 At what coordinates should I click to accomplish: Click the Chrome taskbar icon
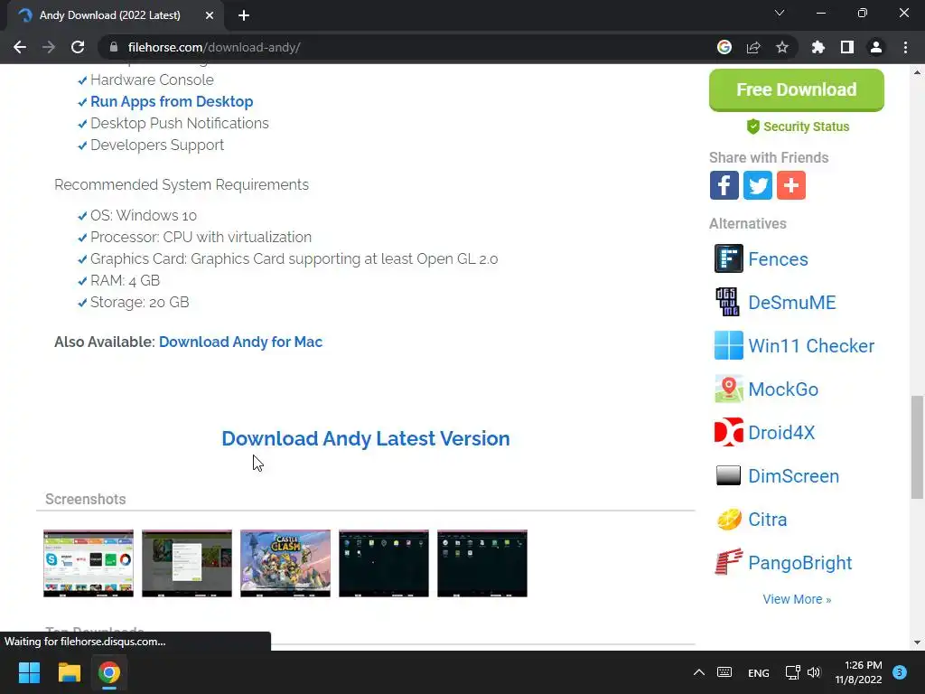tap(109, 672)
